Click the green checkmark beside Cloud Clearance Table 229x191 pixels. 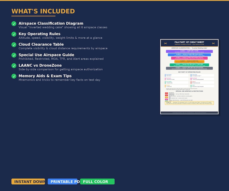14,44
